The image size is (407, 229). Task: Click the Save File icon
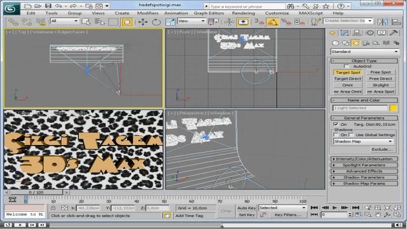[48, 6]
